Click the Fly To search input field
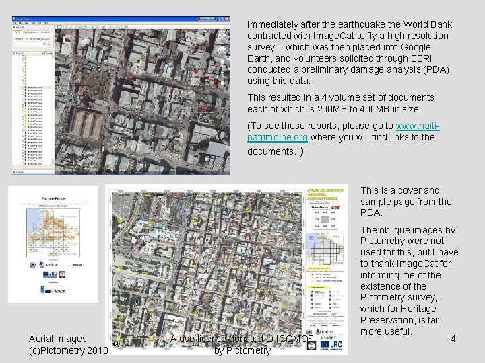The height and width of the screenshot is (363, 485). coord(29,44)
